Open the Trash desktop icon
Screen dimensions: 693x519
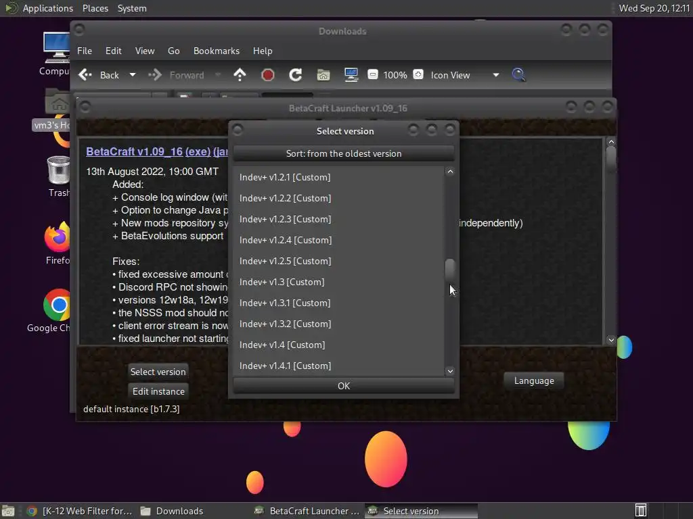pyautogui.click(x=58, y=176)
